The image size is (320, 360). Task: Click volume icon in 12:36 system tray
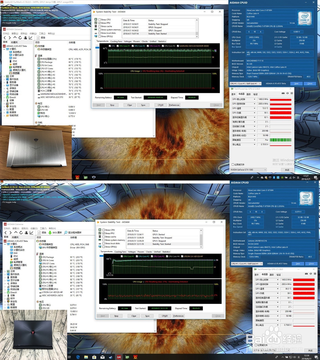tap(294, 357)
